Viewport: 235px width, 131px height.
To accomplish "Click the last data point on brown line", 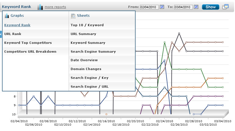I will (x=223, y=42).
